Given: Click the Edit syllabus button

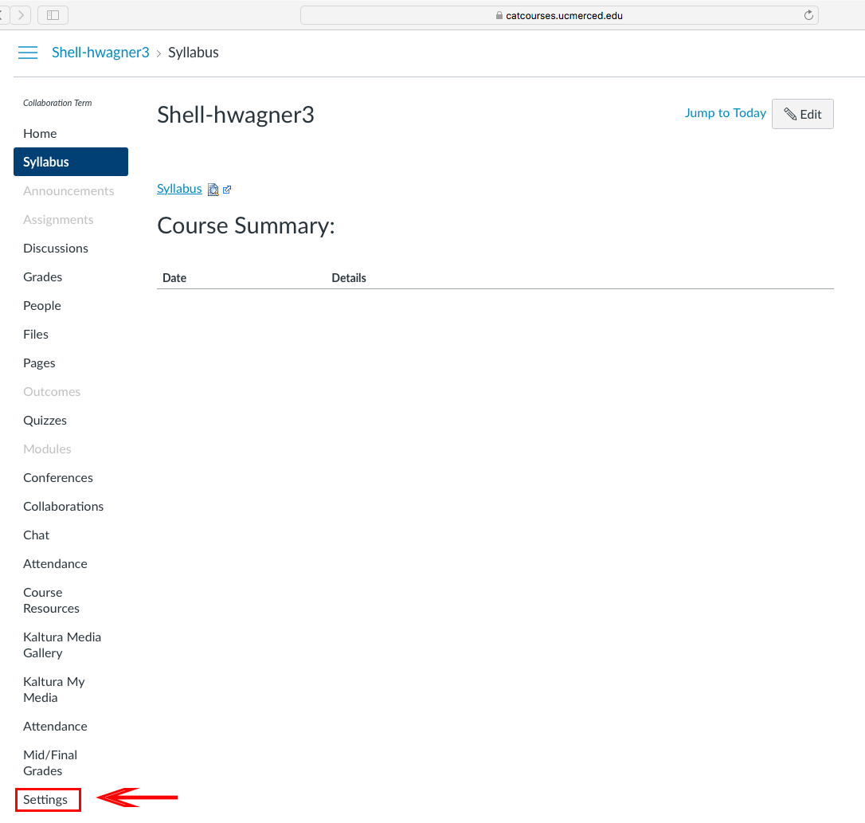Looking at the screenshot, I should [802, 114].
